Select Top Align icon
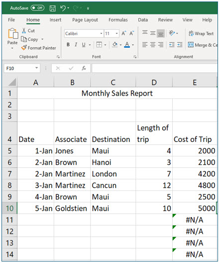 145,32
